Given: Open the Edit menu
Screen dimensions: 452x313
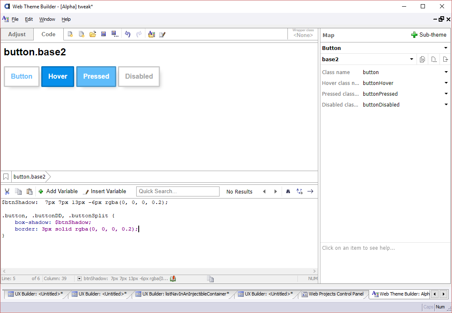Looking at the screenshot, I should (x=29, y=19).
